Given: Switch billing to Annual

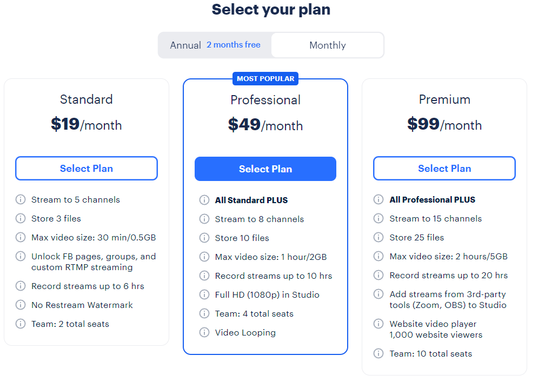Looking at the screenshot, I should coord(185,45).
